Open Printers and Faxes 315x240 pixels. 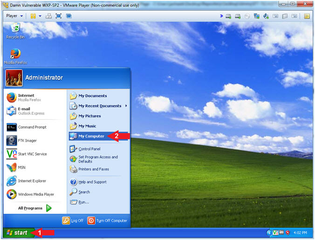click(x=89, y=169)
